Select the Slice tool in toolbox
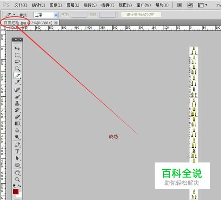This screenshot has width=221, height=200. point(17,75)
